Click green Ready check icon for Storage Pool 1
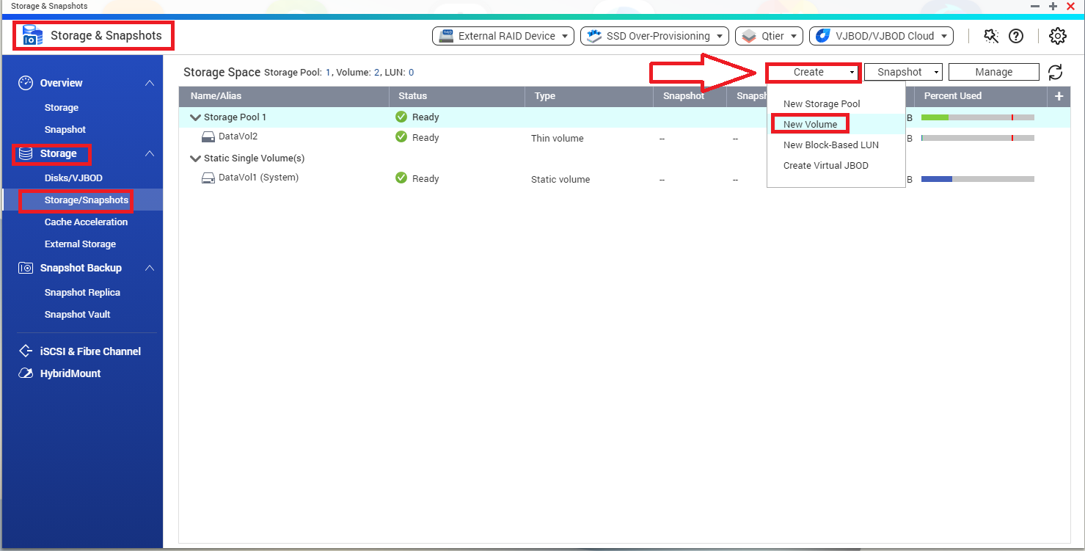The image size is (1085, 551). click(401, 117)
